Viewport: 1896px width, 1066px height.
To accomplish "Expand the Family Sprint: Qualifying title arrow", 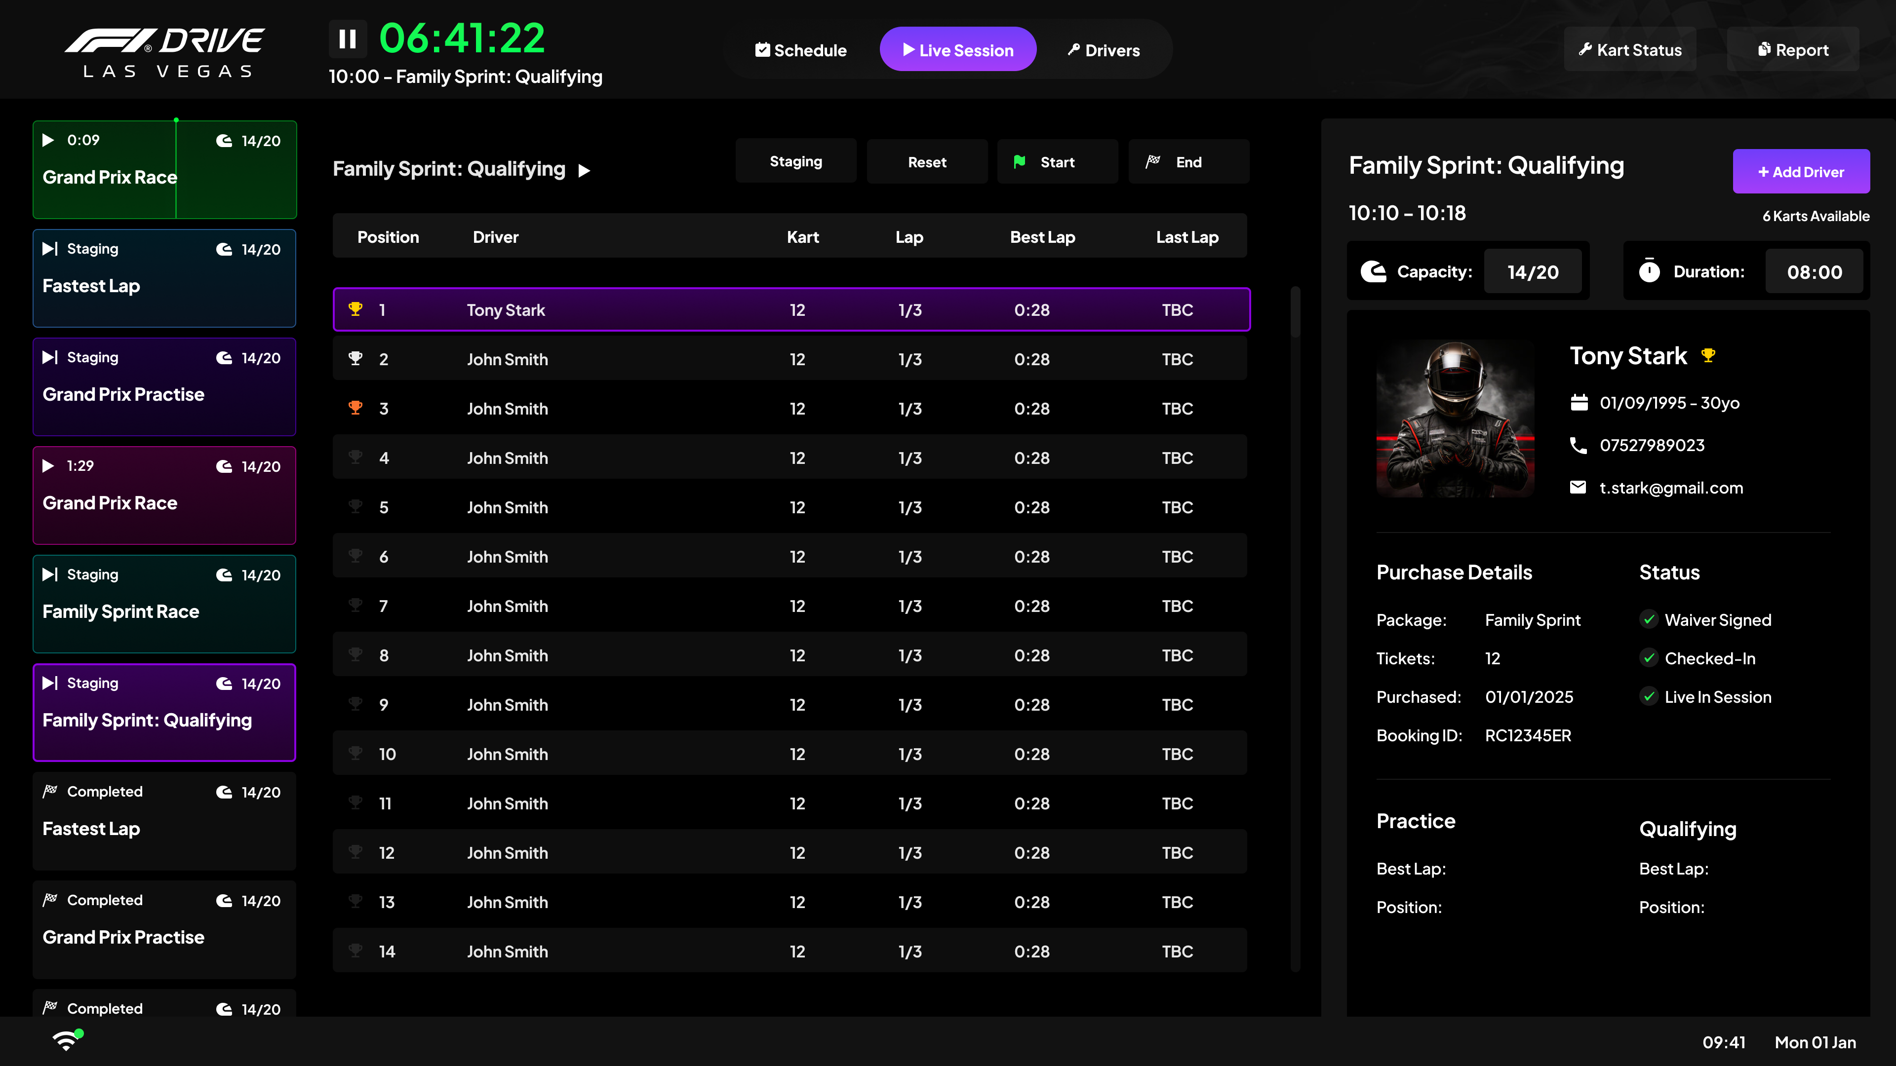I will point(585,171).
